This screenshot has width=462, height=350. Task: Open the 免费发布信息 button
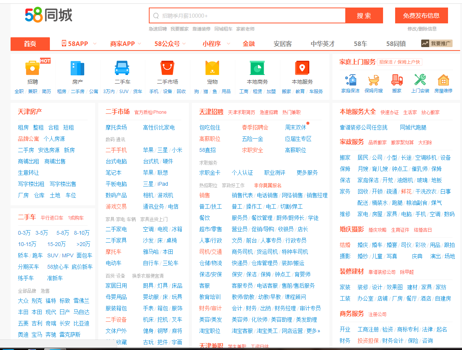point(421,15)
